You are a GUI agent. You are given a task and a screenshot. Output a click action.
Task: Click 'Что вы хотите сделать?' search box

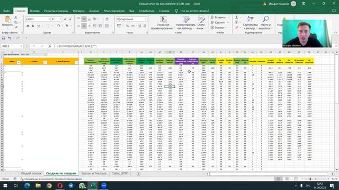[194, 11]
